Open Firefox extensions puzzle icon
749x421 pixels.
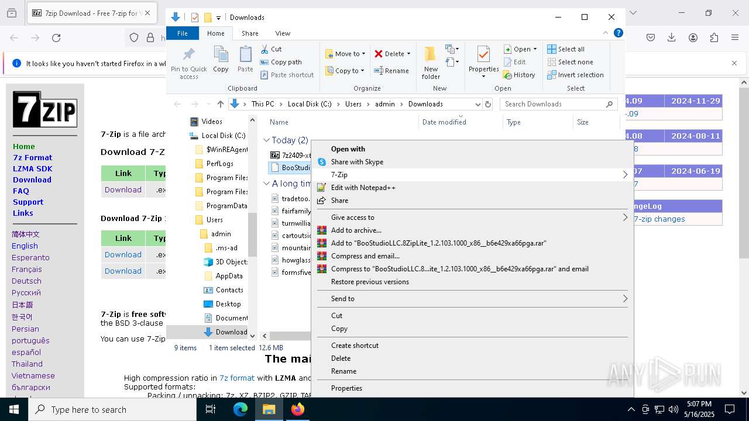pyautogui.click(x=714, y=38)
